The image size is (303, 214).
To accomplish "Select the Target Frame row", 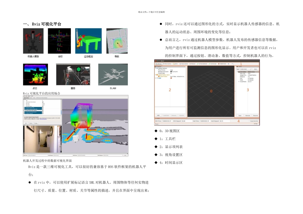I will (x=248, y=75).
